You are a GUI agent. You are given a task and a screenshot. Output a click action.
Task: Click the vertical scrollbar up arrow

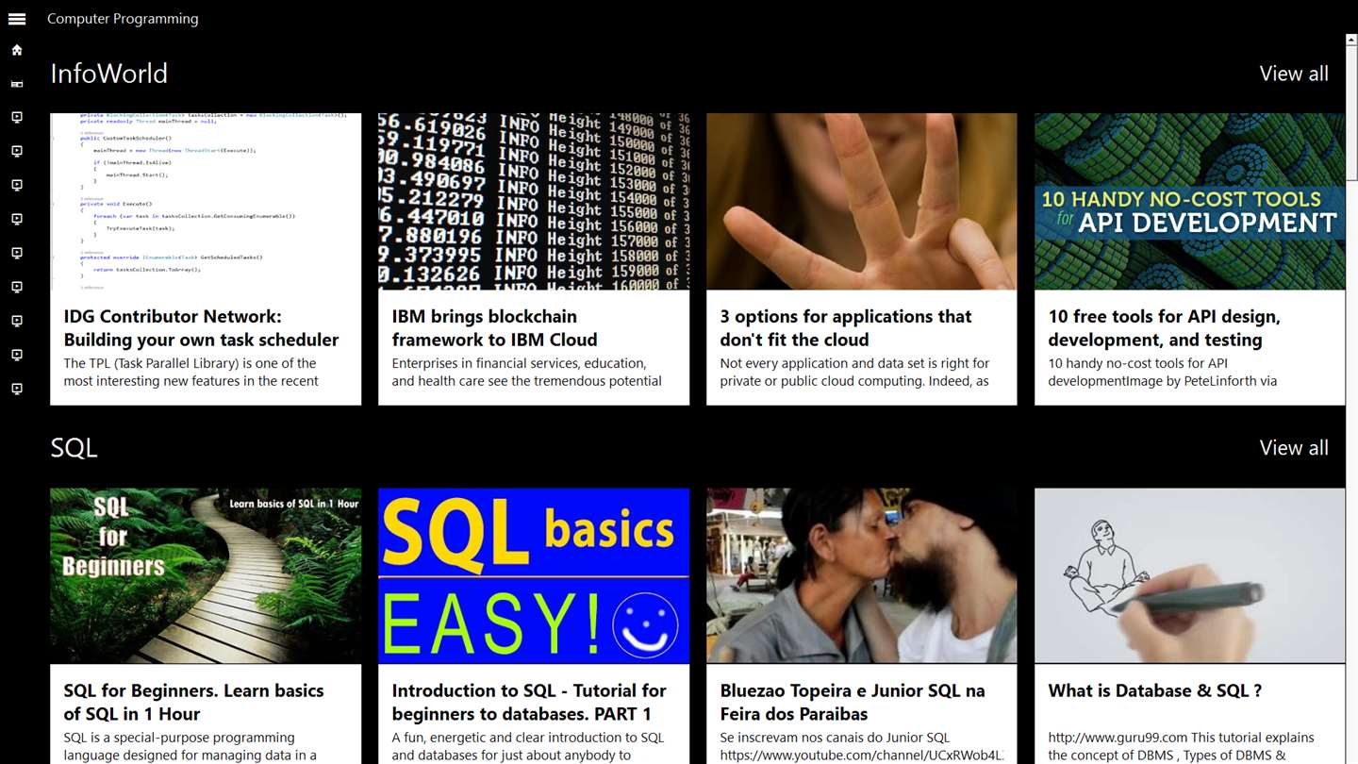pos(1351,40)
